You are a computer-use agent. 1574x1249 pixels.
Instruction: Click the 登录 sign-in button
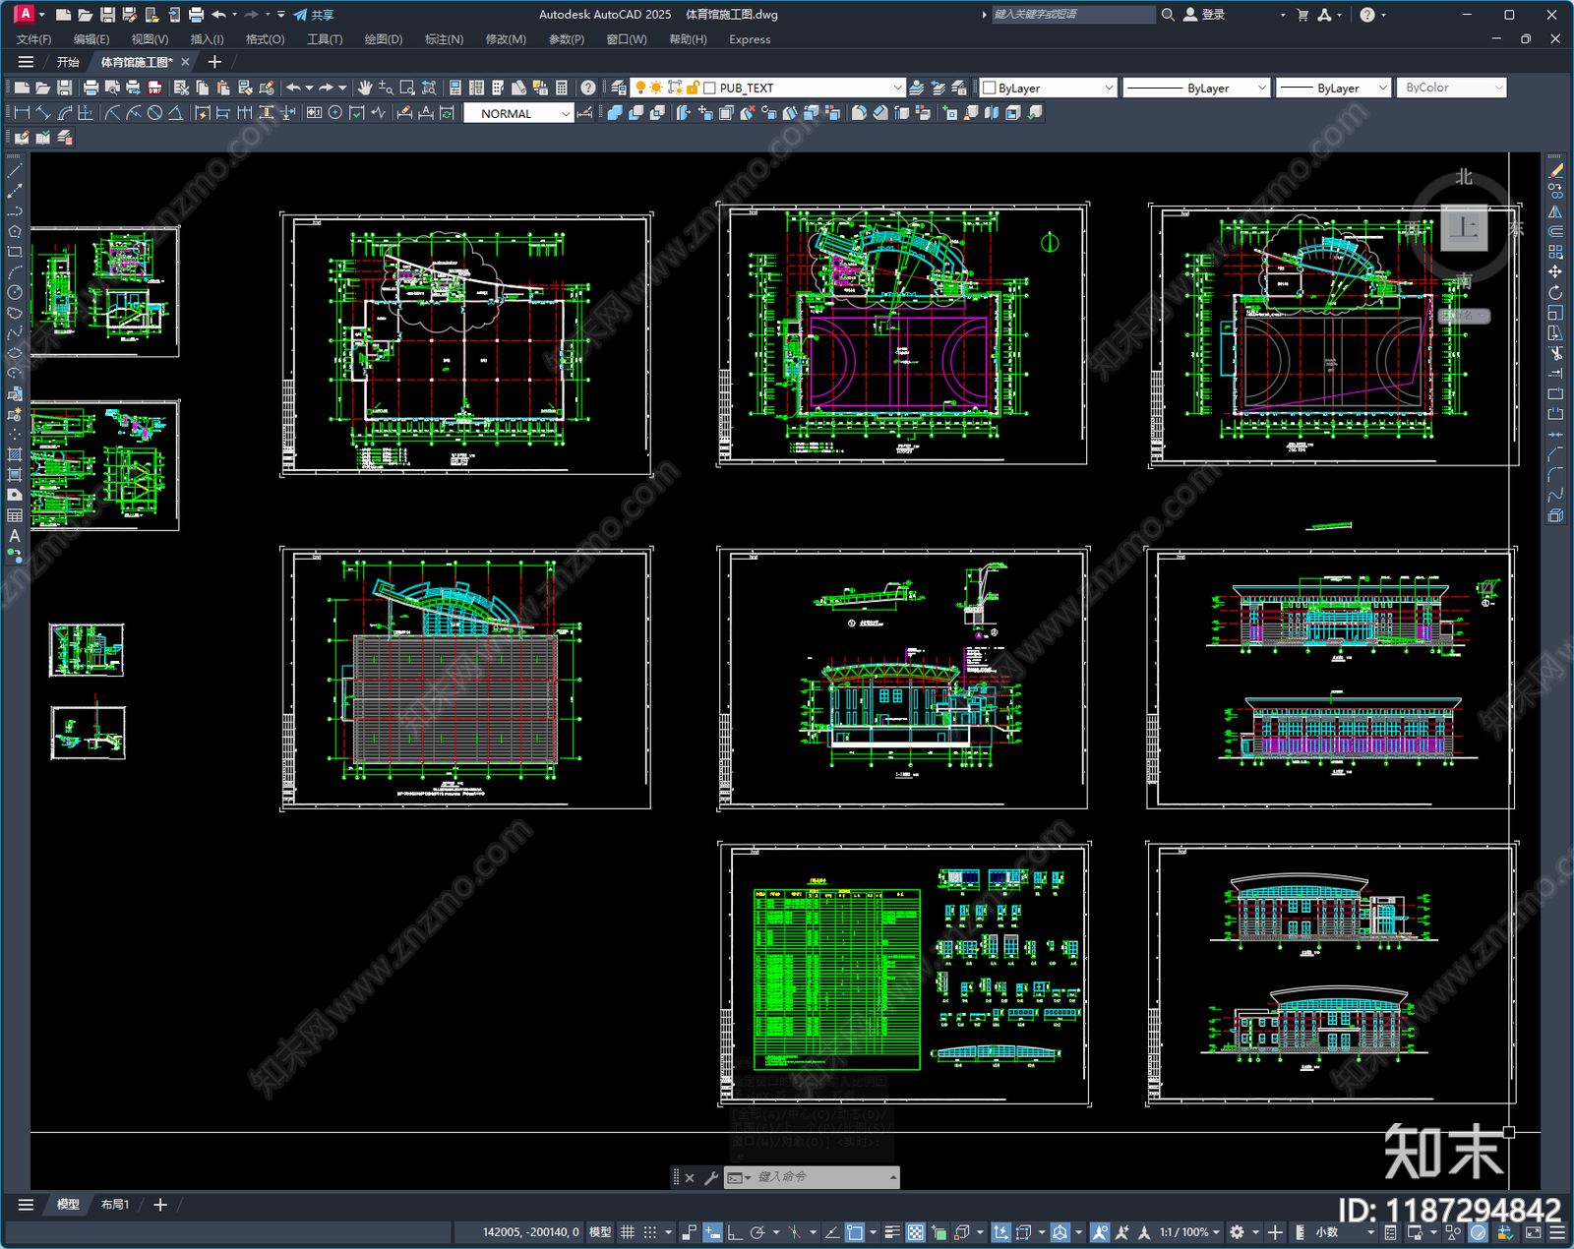(x=1204, y=15)
